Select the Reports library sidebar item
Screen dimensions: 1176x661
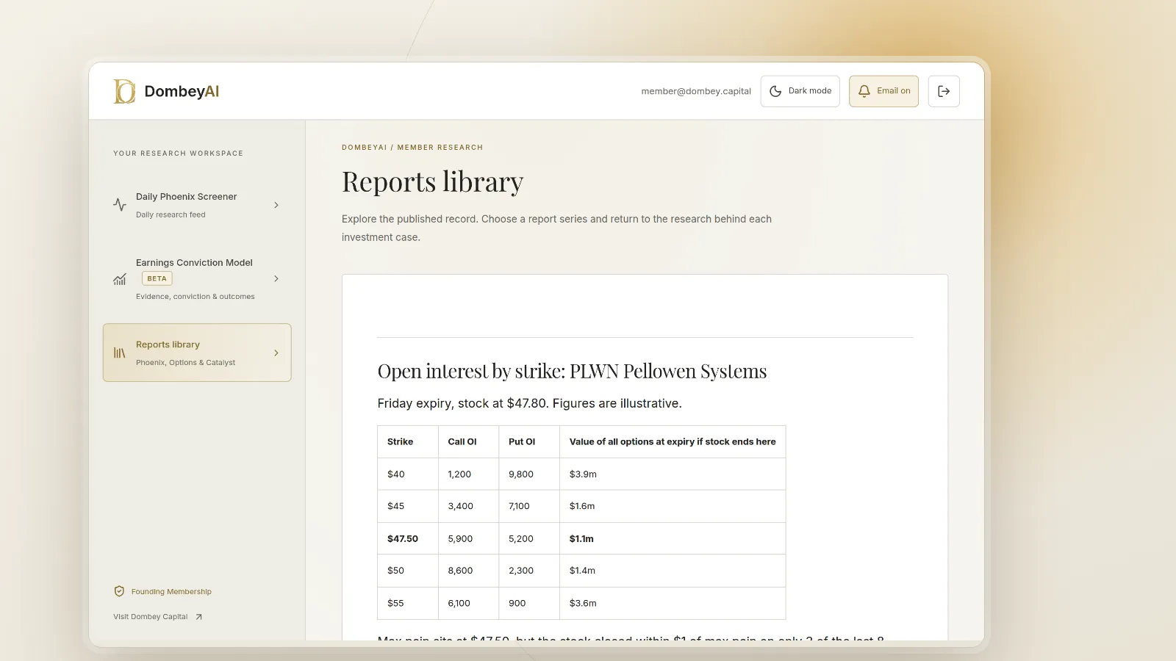(197, 353)
